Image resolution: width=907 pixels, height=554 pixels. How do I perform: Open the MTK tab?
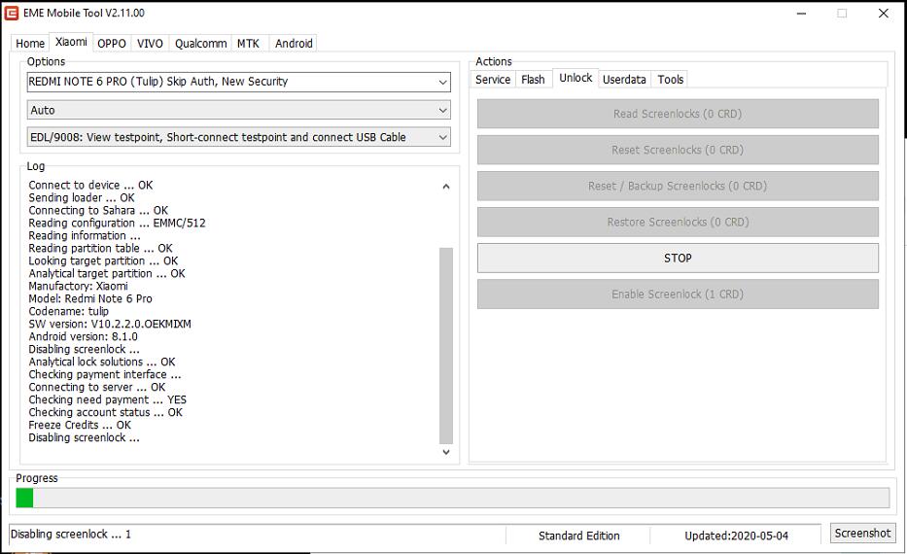[x=249, y=44]
